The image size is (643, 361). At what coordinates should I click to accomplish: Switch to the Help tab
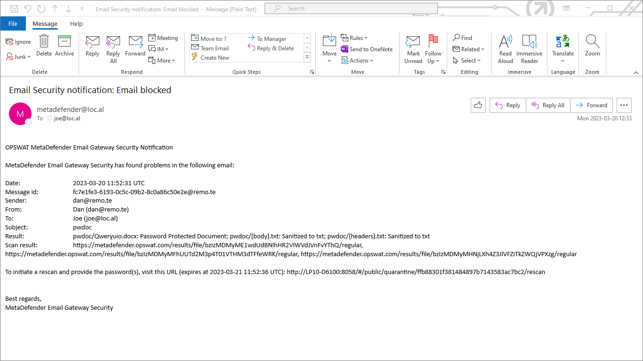click(76, 24)
